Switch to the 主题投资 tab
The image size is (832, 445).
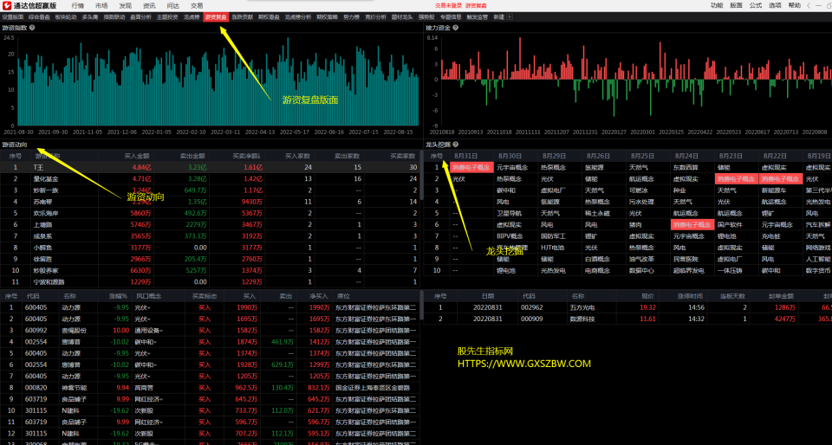(167, 17)
